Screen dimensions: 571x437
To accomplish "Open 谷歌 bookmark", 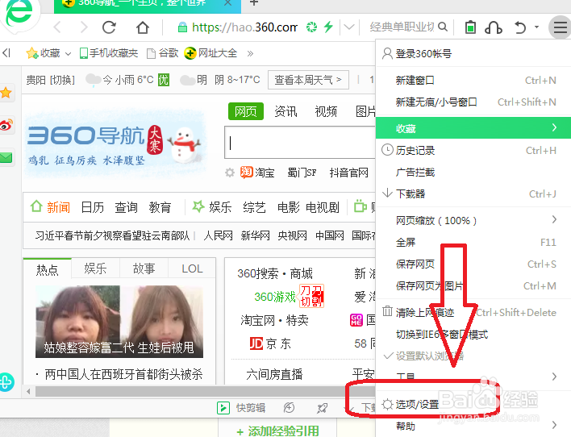I will pyautogui.click(x=162, y=53).
